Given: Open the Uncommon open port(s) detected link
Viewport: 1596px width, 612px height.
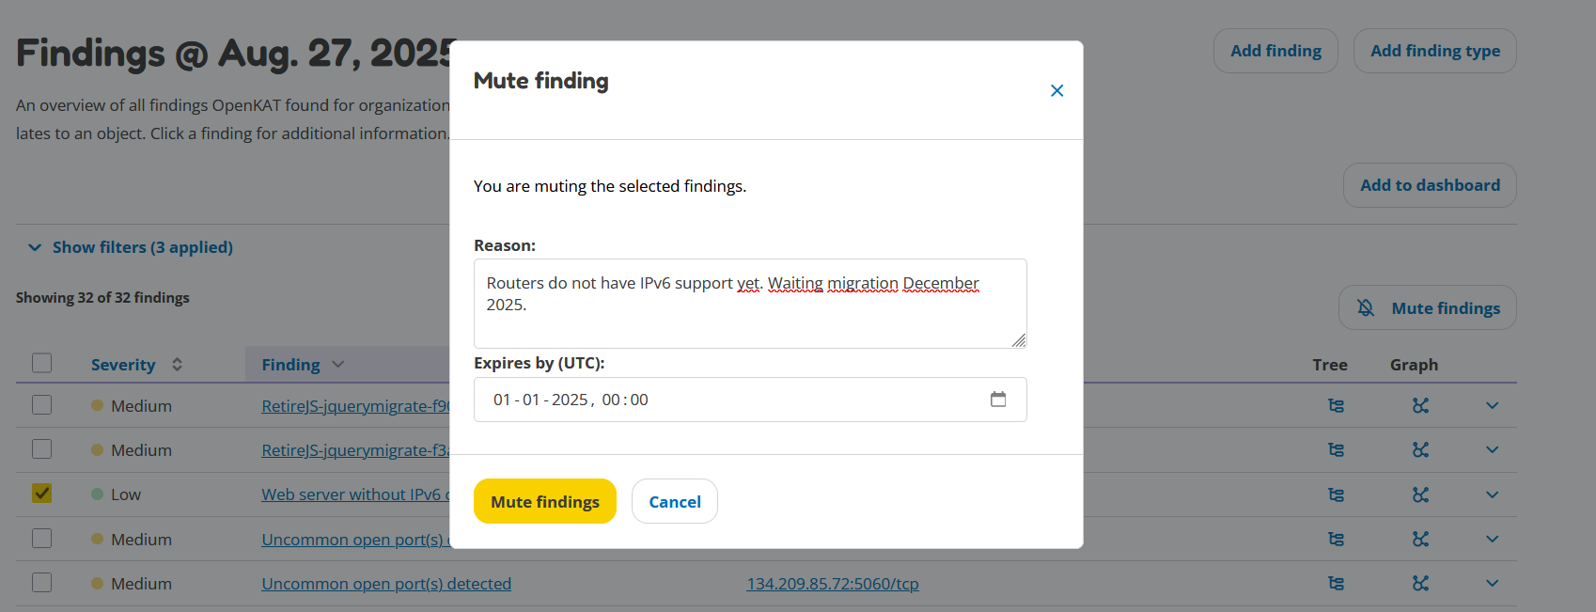Looking at the screenshot, I should click(386, 584).
